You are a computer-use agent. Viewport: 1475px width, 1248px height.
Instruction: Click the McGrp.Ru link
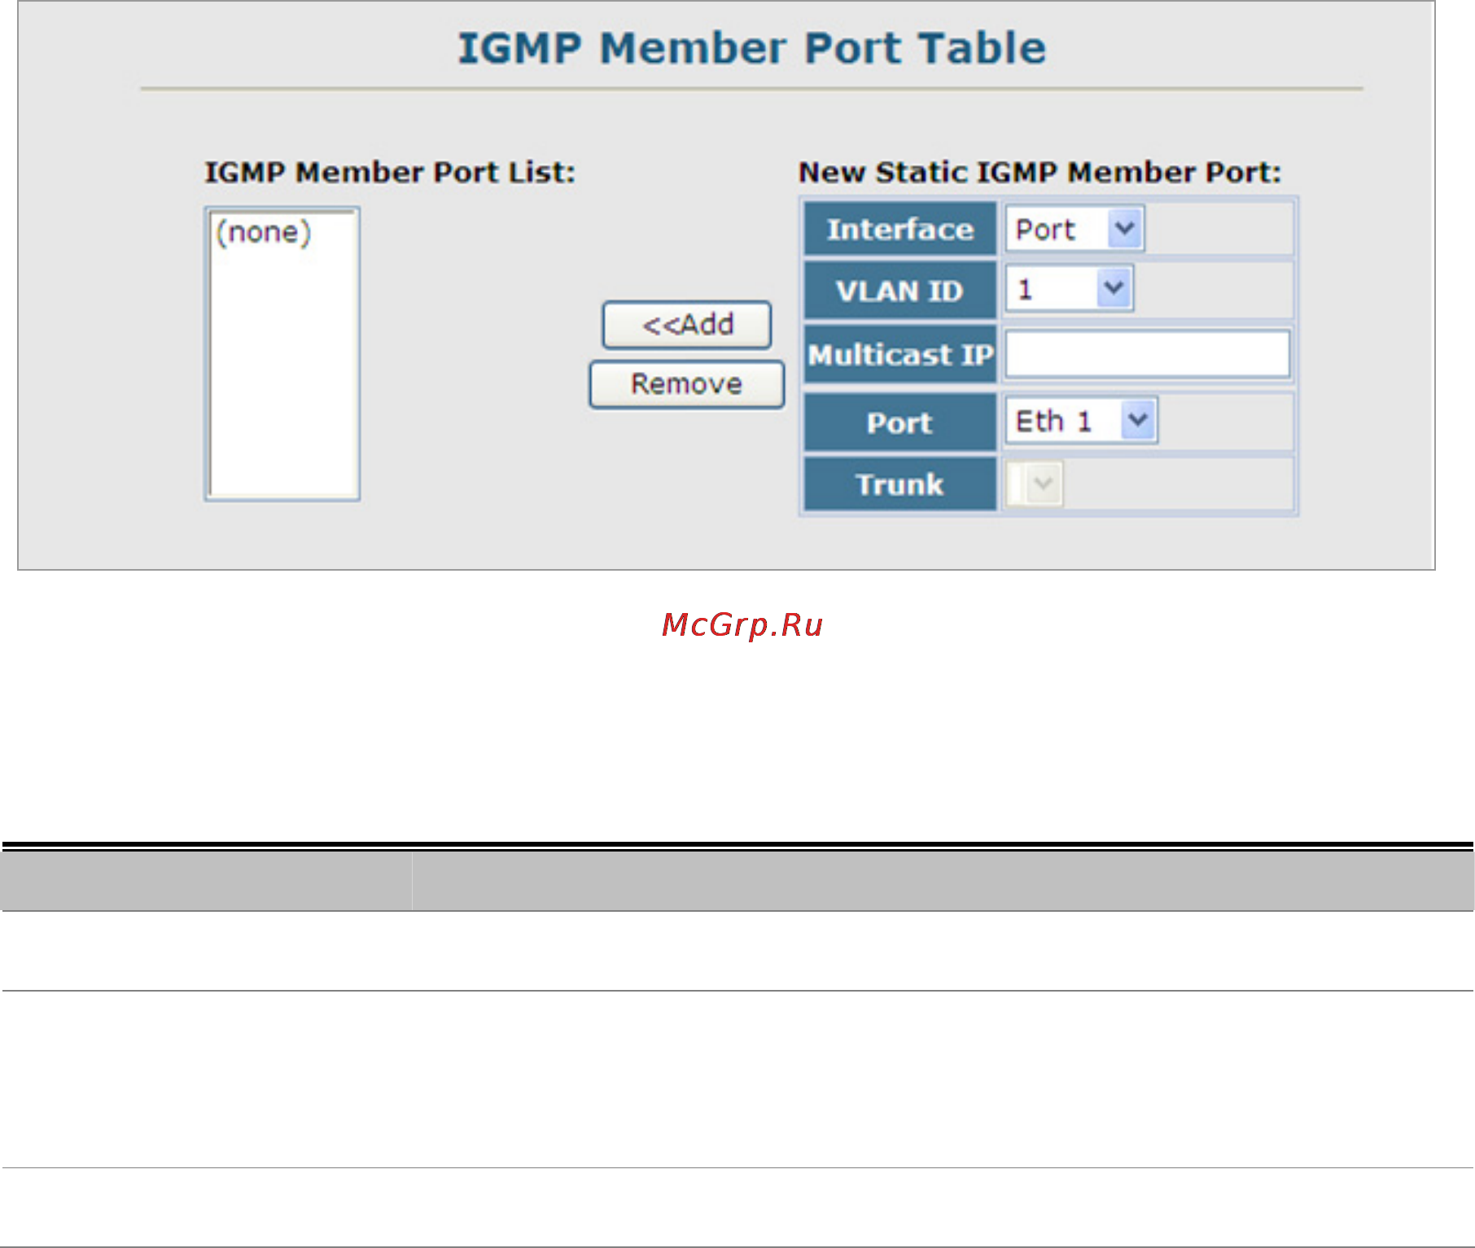point(742,625)
